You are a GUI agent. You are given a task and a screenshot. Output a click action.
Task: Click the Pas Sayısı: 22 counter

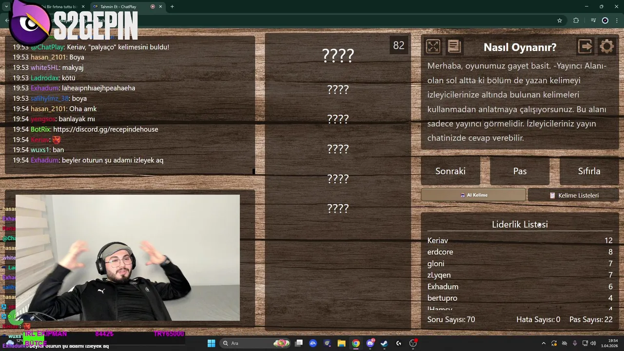click(x=591, y=319)
